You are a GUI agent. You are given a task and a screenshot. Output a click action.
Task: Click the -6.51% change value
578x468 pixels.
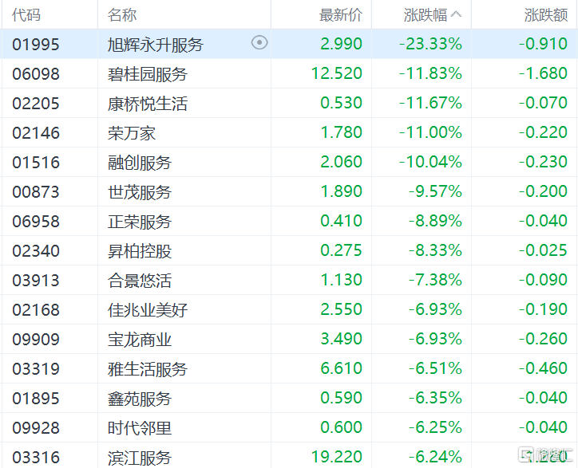click(x=435, y=368)
